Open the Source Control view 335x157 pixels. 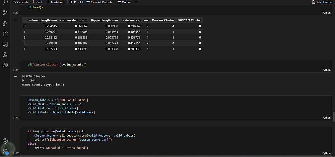point(5,13)
